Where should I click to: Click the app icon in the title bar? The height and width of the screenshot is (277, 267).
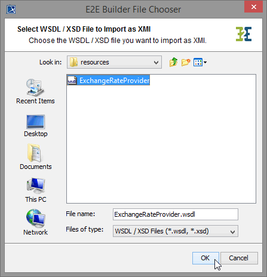pos(11,9)
